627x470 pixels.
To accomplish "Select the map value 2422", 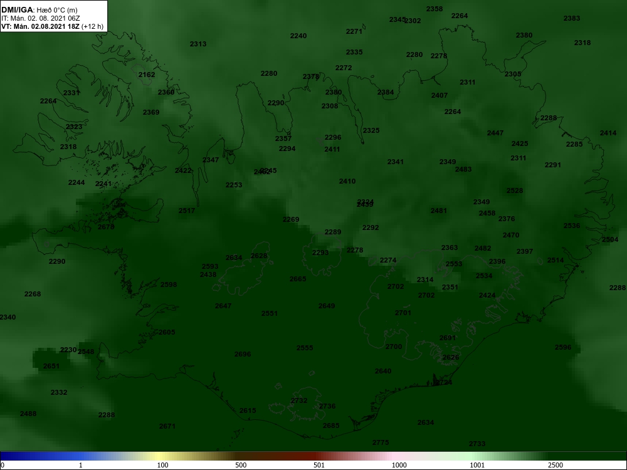I will (x=183, y=170).
